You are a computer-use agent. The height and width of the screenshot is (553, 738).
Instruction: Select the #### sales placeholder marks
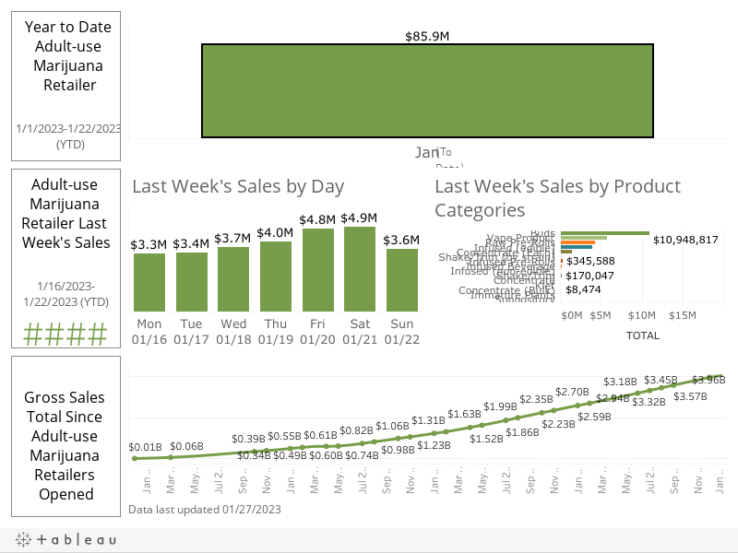[65, 335]
